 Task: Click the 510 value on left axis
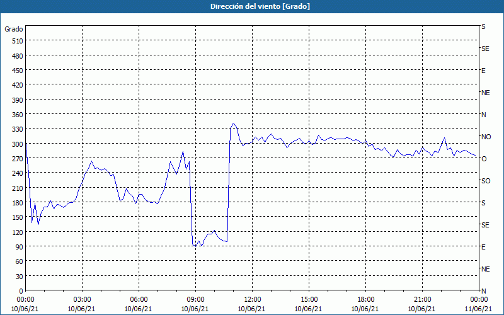click(18, 41)
